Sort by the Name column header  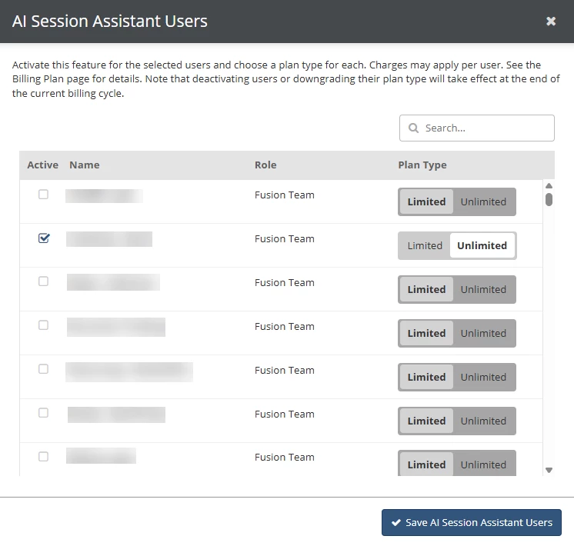tap(84, 165)
